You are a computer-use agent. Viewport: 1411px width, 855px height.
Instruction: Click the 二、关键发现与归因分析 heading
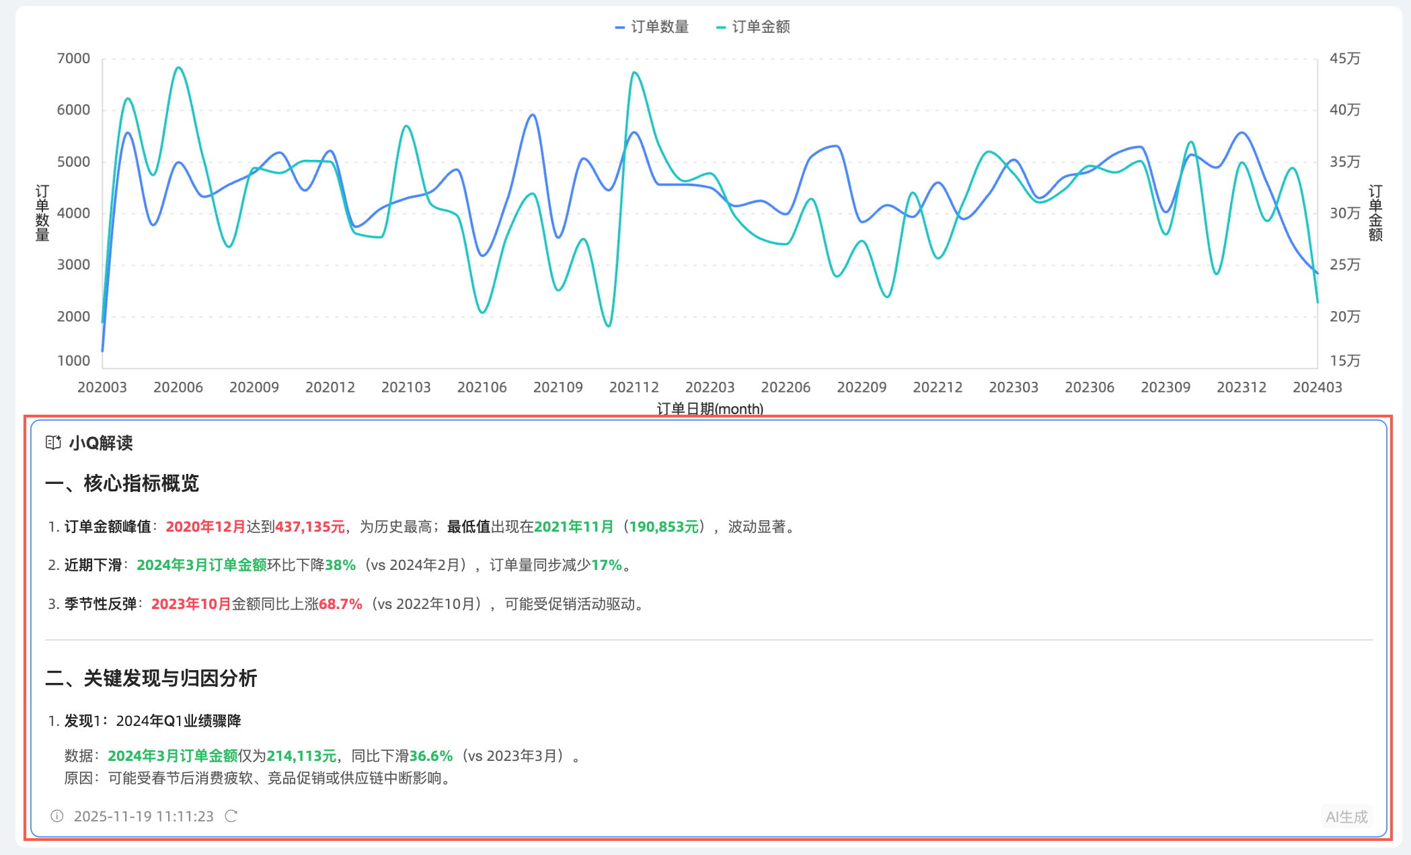151,678
